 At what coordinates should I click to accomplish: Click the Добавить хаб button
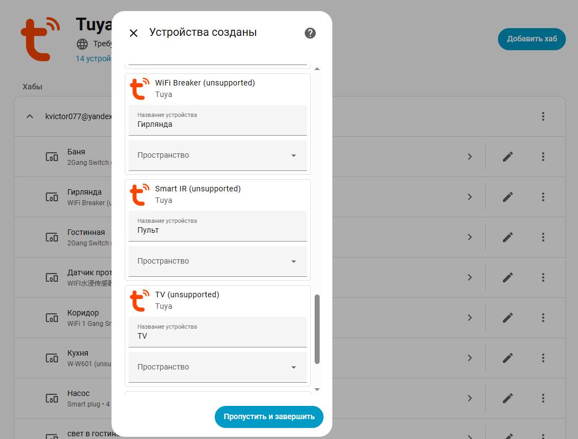(x=532, y=39)
